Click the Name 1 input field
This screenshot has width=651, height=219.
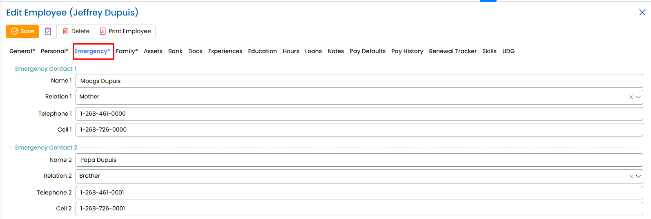point(359,81)
